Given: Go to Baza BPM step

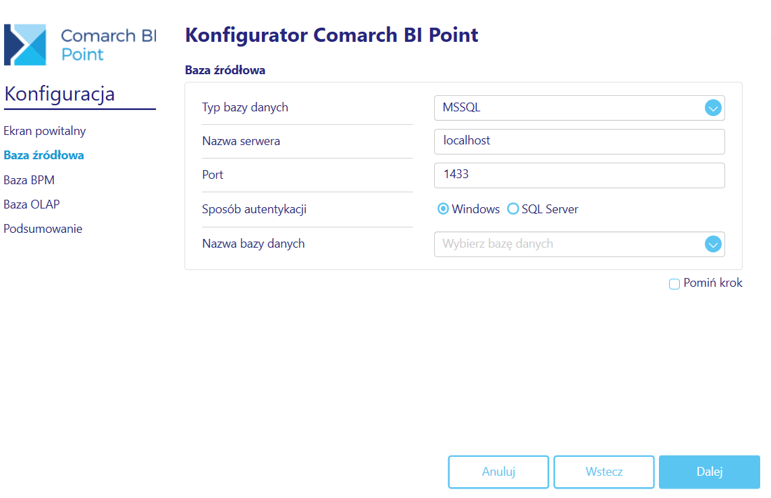Looking at the screenshot, I should point(29,180).
